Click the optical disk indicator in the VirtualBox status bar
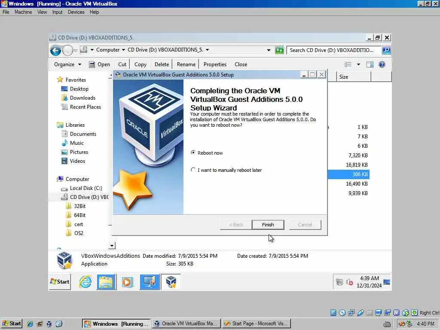 [342, 313]
